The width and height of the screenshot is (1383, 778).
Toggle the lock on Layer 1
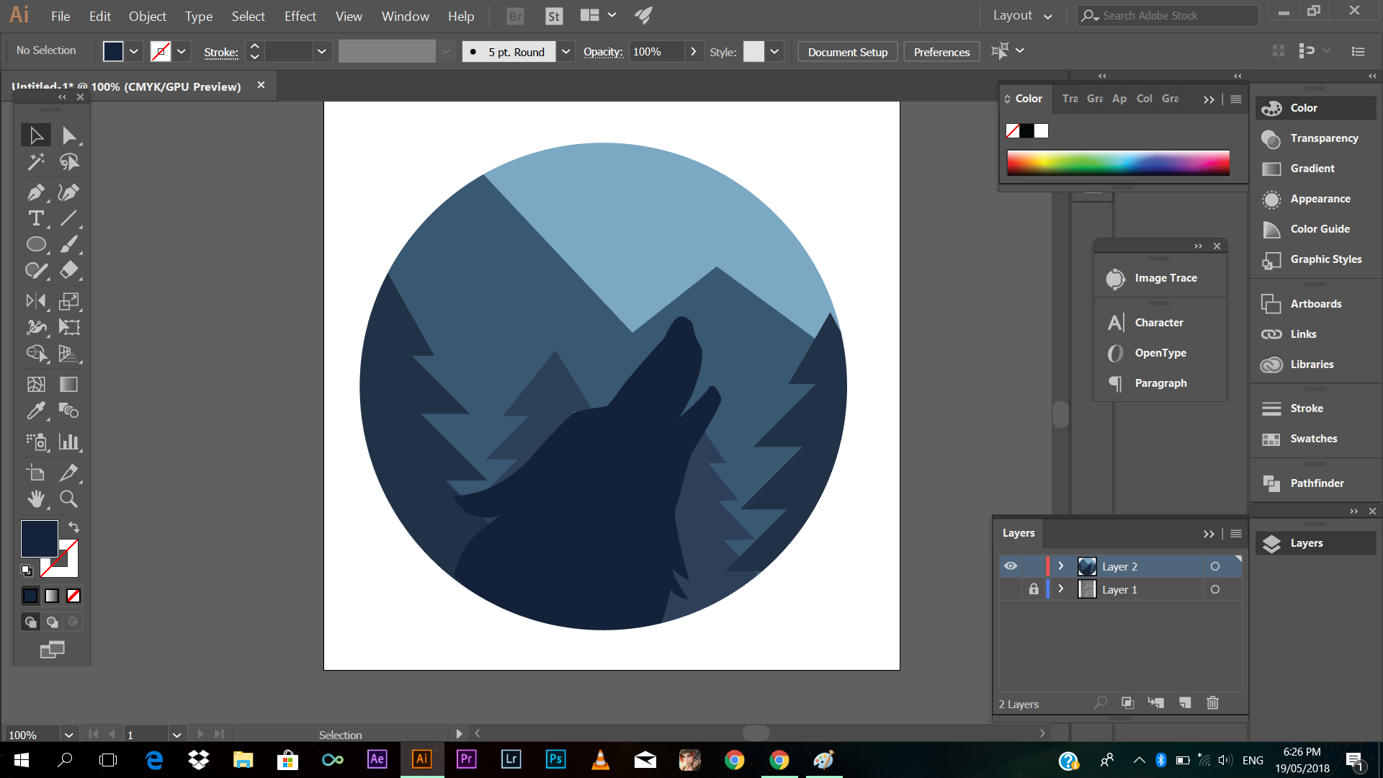pos(1034,589)
